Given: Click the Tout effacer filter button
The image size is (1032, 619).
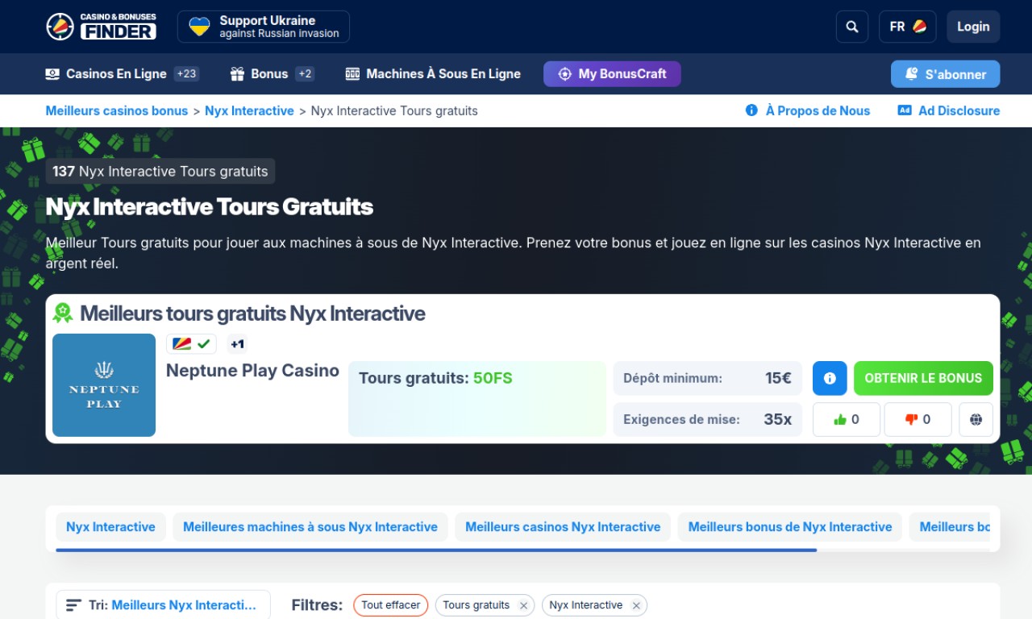Looking at the screenshot, I should click(x=390, y=604).
